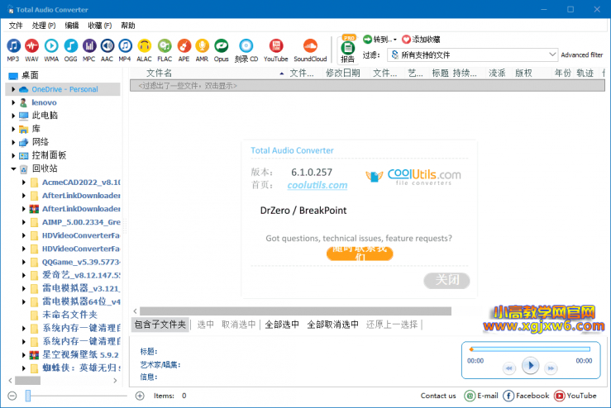Expand the 网络 tree node
Screen dimensions: 611x408
13,142
